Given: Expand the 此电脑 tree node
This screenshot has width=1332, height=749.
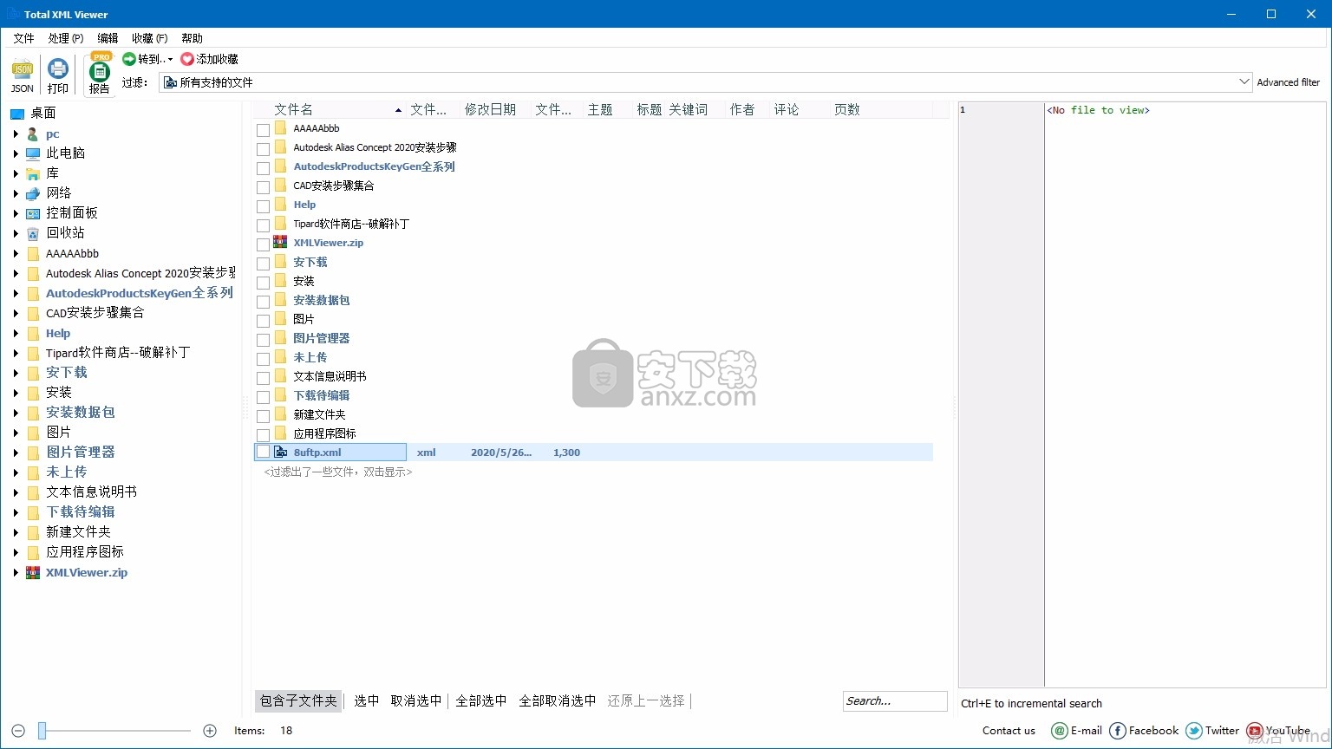Looking at the screenshot, I should (x=16, y=153).
